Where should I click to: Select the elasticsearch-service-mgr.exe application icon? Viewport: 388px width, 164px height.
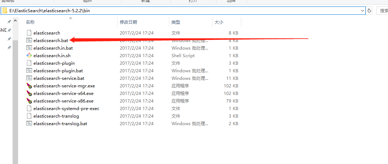click(x=29, y=86)
